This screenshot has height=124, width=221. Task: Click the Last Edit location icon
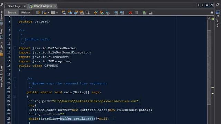point(38,13)
